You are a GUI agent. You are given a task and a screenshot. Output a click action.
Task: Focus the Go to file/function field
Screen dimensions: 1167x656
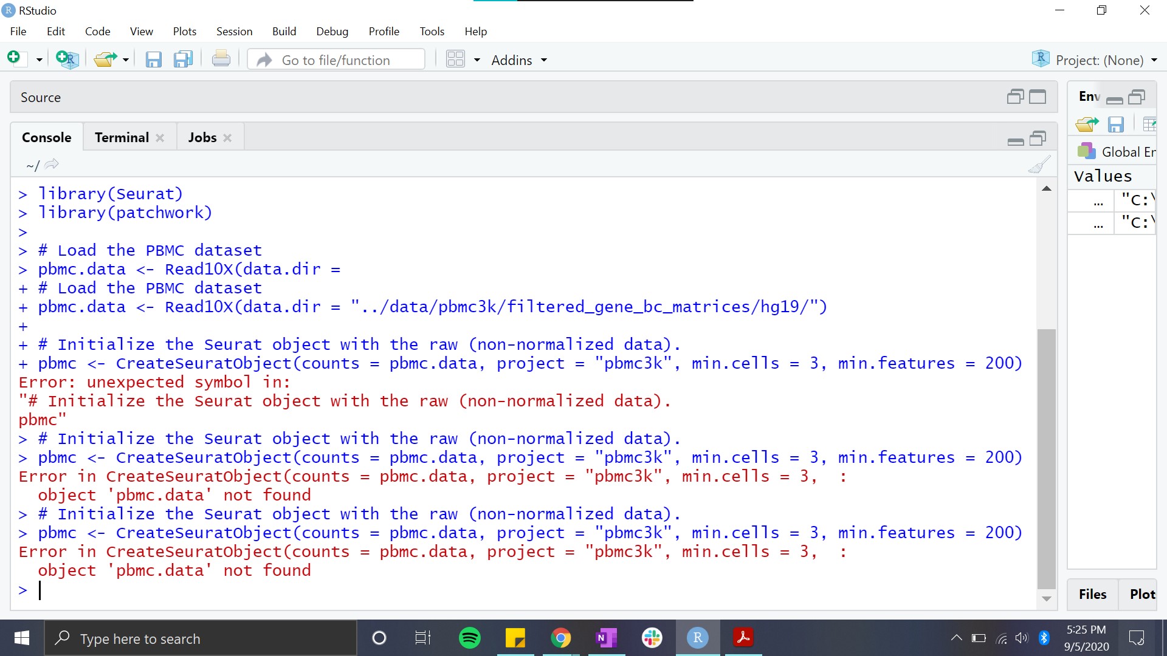point(336,60)
